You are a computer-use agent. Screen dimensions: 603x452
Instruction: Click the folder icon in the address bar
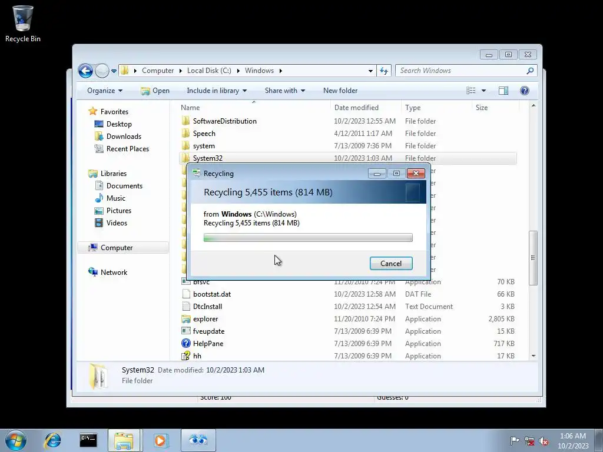125,71
